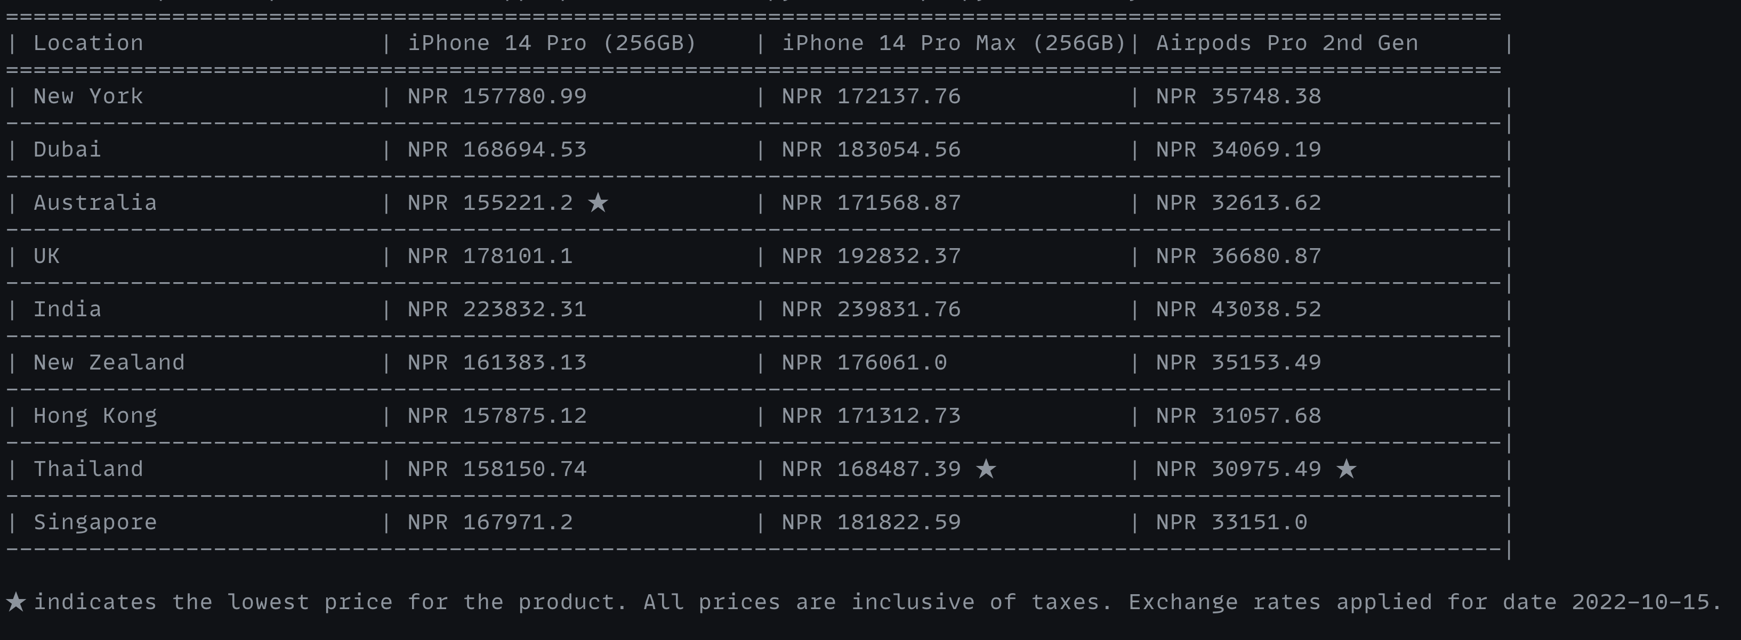Viewport: 1741px width, 640px height.
Task: Click the star icon in the footnote legend
Action: 16,602
